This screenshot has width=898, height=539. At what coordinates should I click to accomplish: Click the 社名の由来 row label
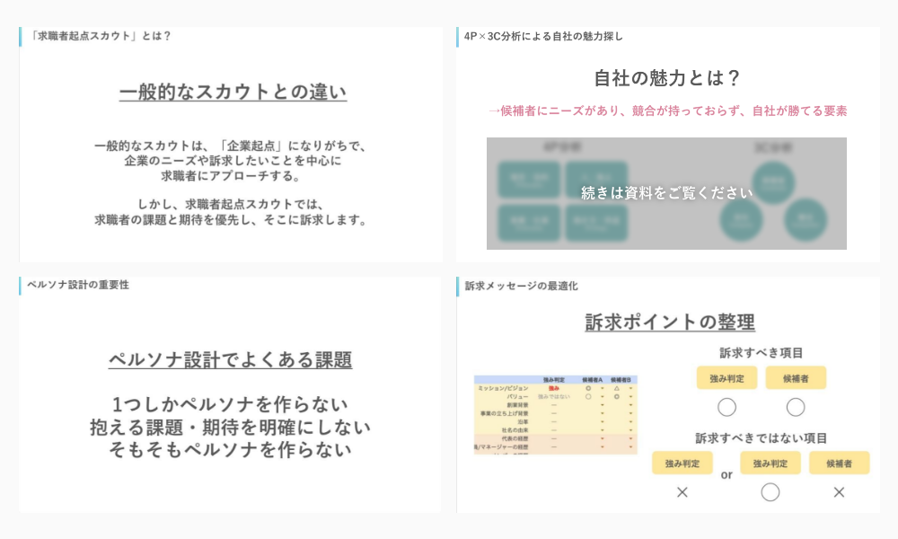coord(515,430)
